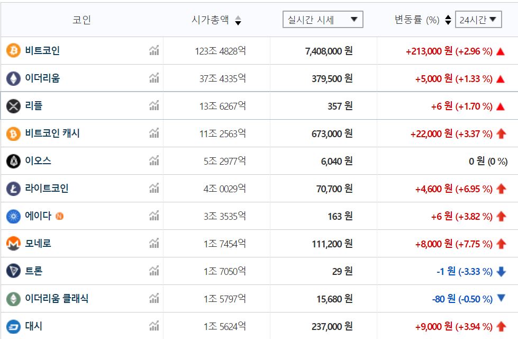Screen dimensions: 518x339
Task: Sort by 시가총액 using the sort arrows
Action: click(238, 20)
